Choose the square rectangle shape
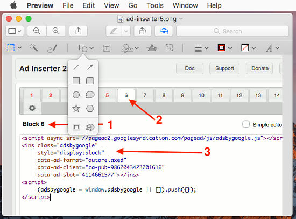The image size is (296, 219). click(76, 81)
